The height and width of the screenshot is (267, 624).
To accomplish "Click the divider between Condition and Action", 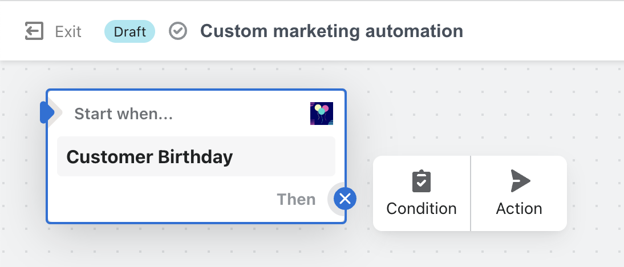I will [471, 193].
